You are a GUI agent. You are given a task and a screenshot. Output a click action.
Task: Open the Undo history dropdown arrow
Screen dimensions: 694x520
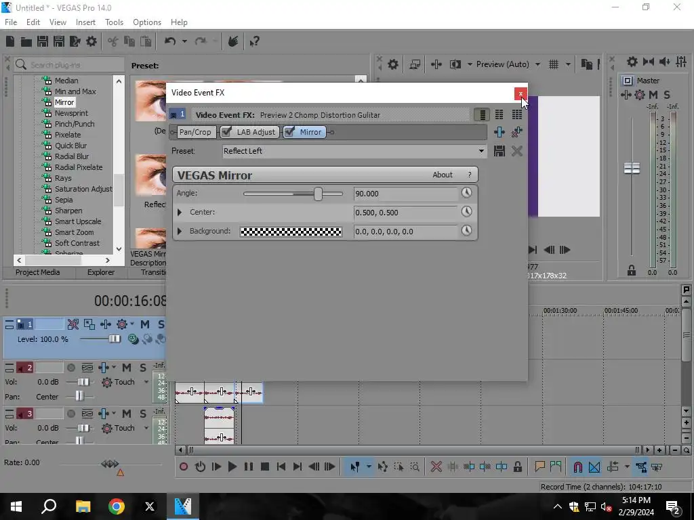tap(184, 41)
